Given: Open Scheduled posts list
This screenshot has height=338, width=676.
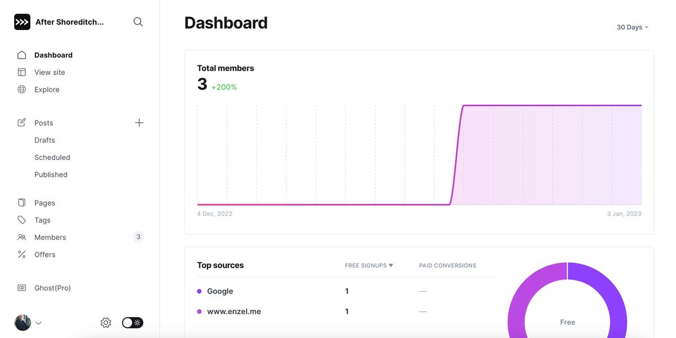Looking at the screenshot, I should coord(52,157).
